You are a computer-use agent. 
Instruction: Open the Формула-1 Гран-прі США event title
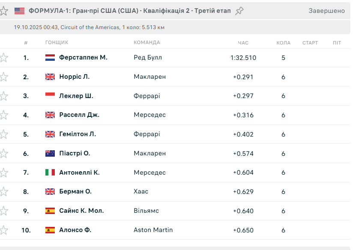click(x=129, y=11)
